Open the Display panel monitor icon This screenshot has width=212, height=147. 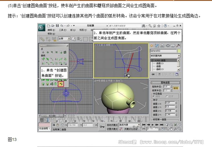173,46
